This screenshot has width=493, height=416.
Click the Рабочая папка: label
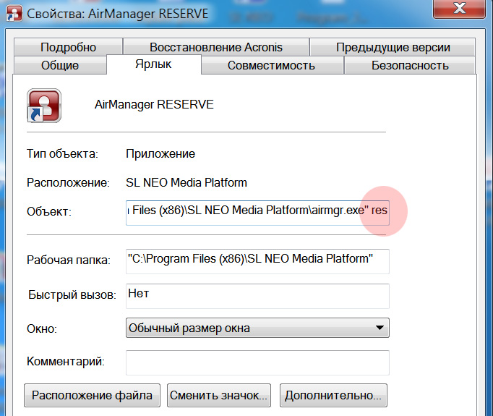[69, 260]
